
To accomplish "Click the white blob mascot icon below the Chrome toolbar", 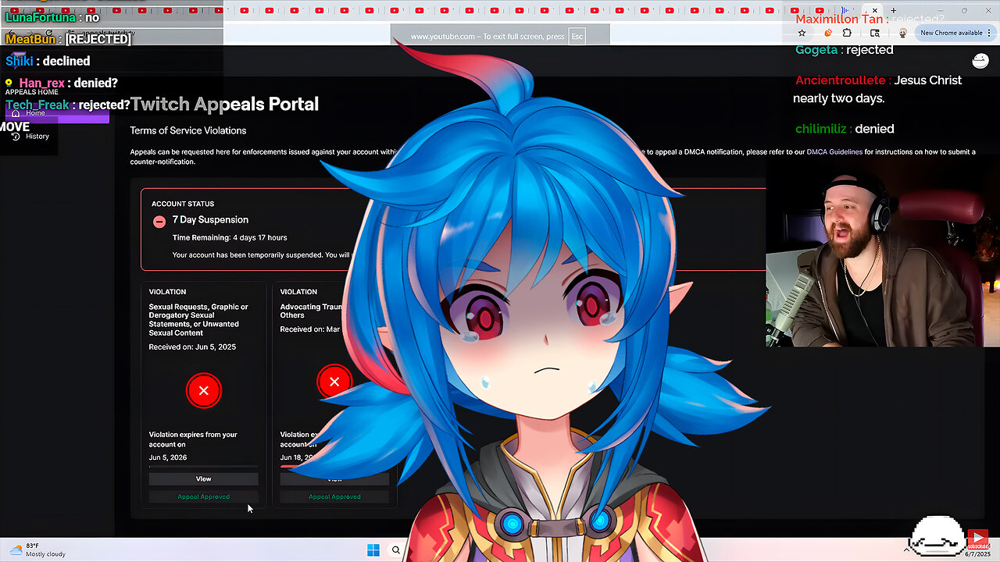I will point(980,61).
